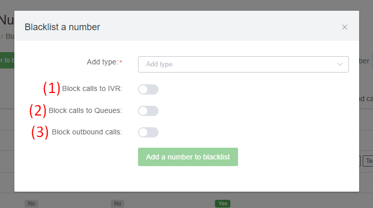Click the Block outbound calls label
The height and width of the screenshot is (208, 373).
87,132
